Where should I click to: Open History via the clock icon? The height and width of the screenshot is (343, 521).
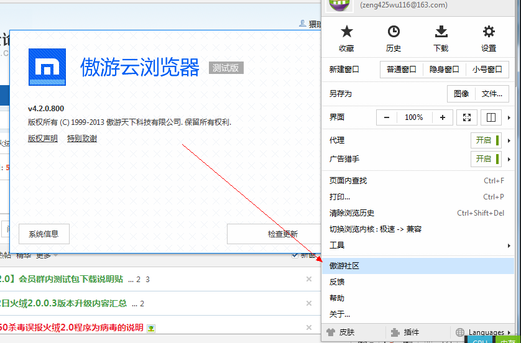[x=394, y=32]
